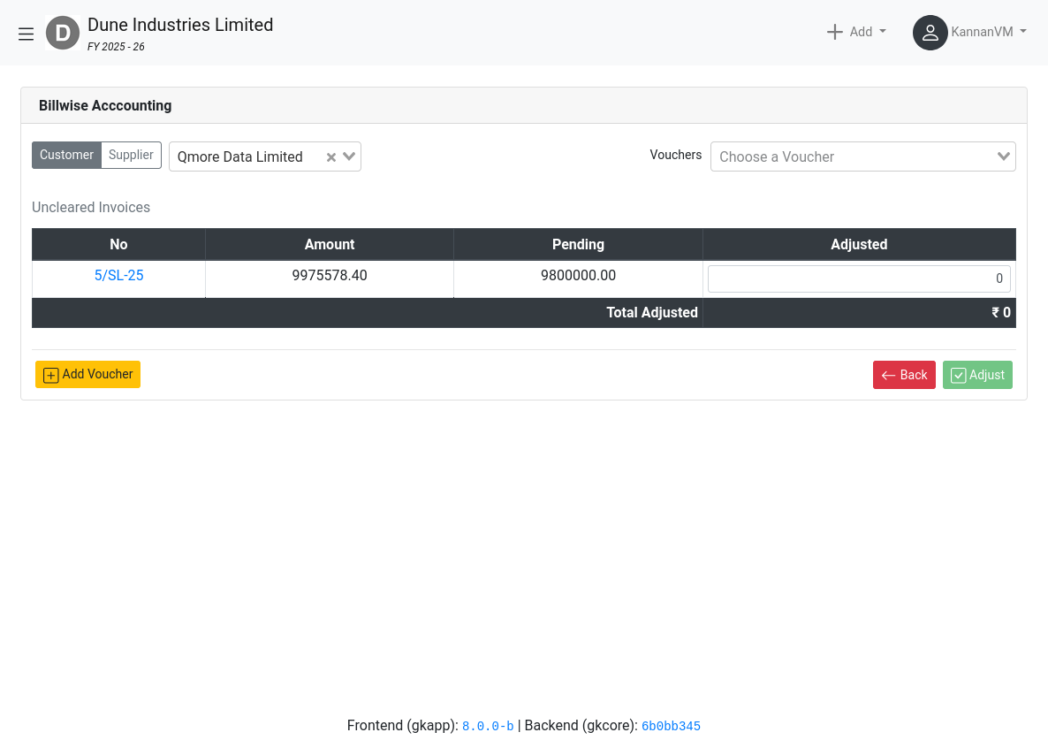Focus the Adjusted amount input field
This screenshot has height=740, width=1048.
(x=859, y=278)
